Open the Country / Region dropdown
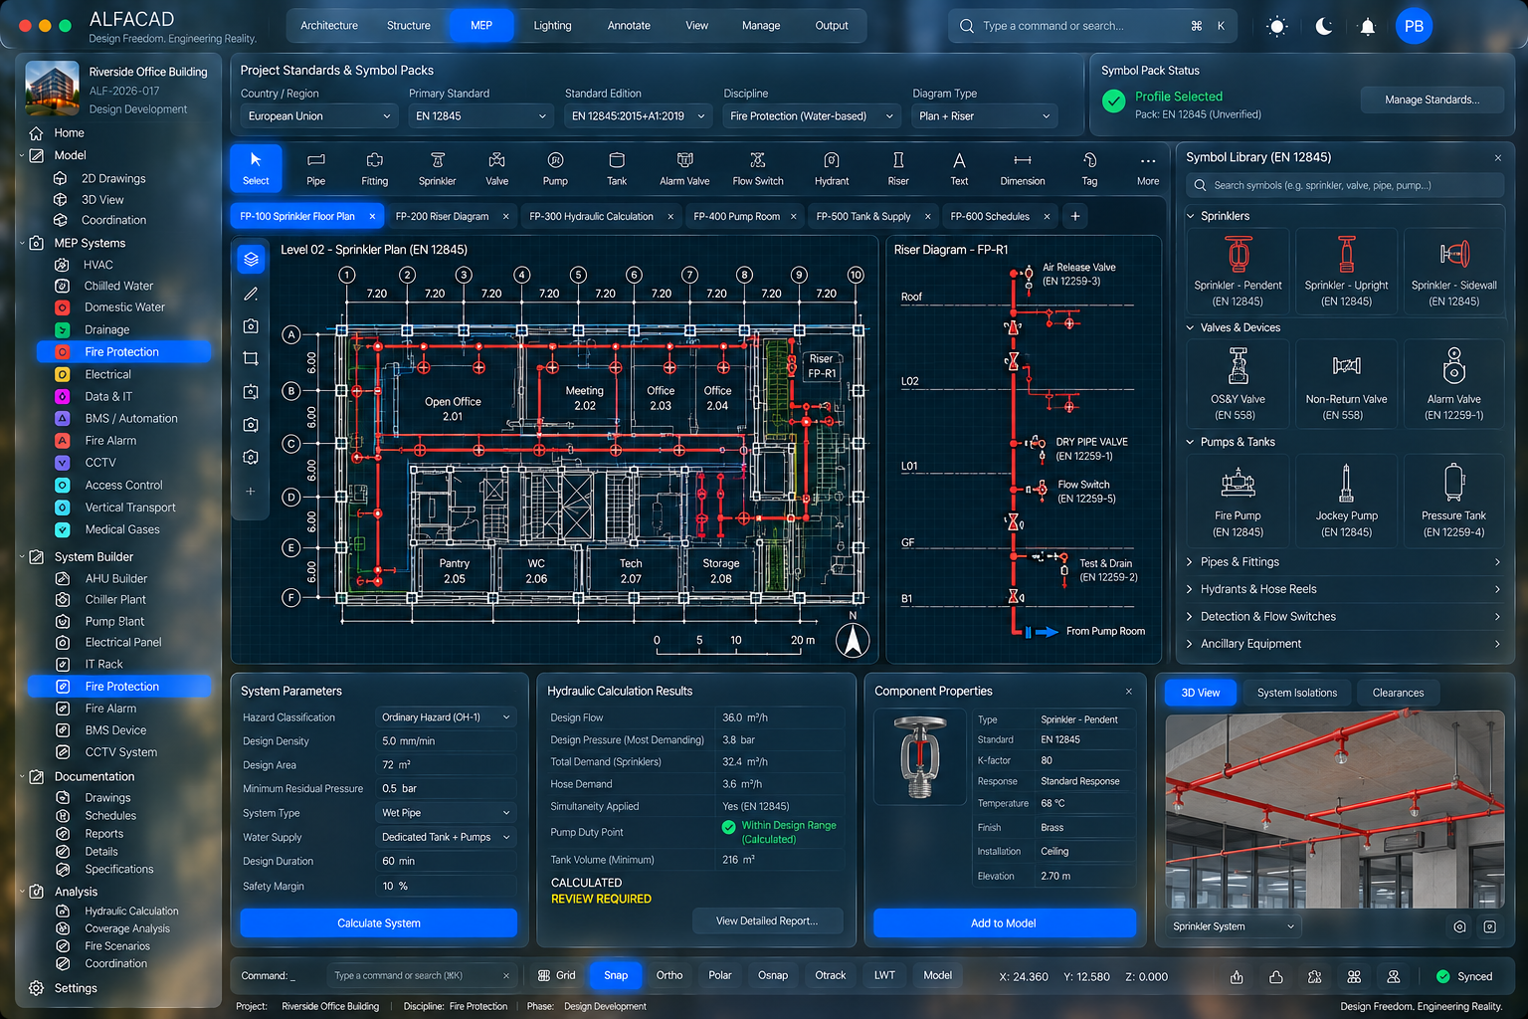The image size is (1528, 1019). click(319, 116)
